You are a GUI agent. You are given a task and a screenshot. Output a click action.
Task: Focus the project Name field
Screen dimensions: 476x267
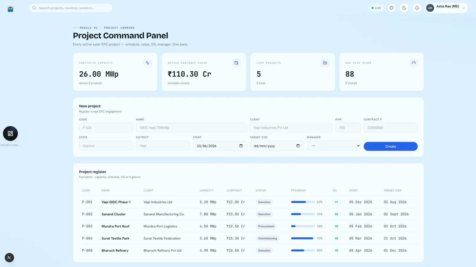coord(191,128)
